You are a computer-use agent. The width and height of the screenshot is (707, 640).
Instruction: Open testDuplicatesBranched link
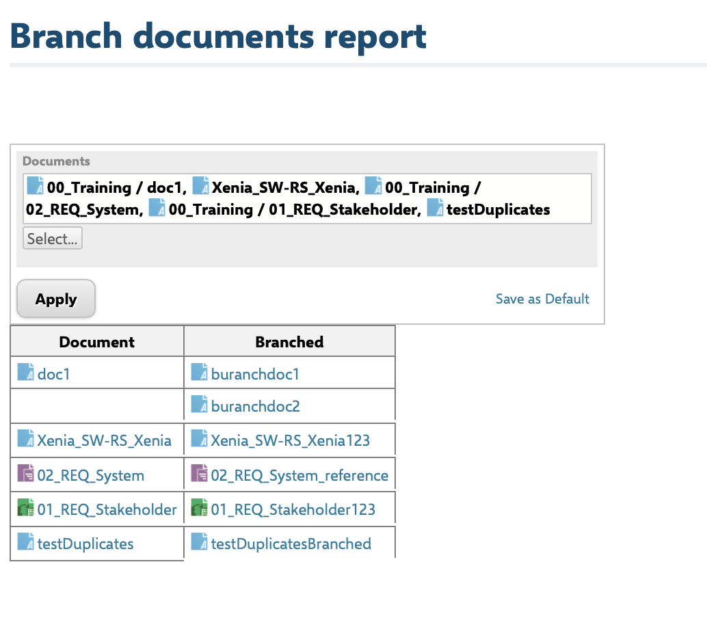[291, 544]
